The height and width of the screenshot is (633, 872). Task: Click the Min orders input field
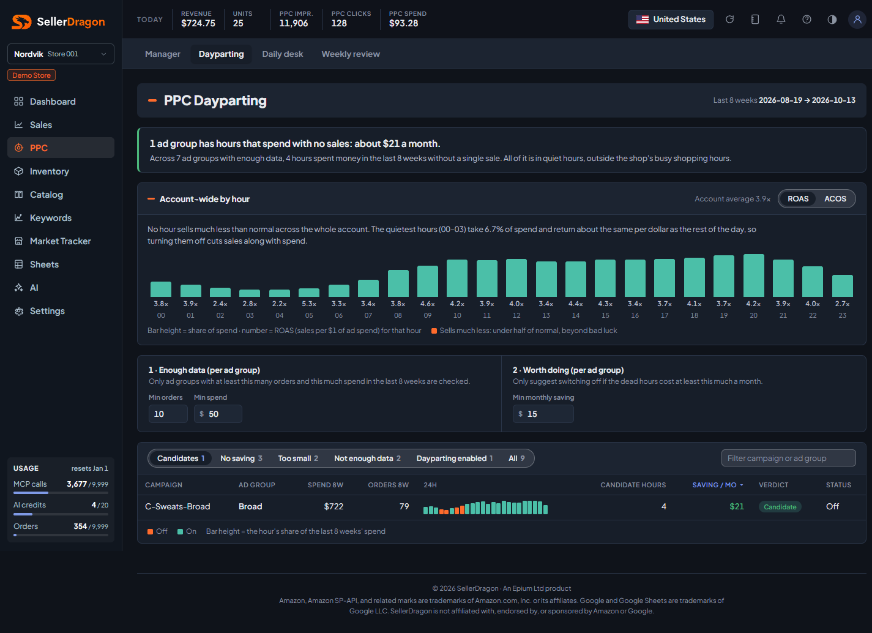pyautogui.click(x=168, y=414)
